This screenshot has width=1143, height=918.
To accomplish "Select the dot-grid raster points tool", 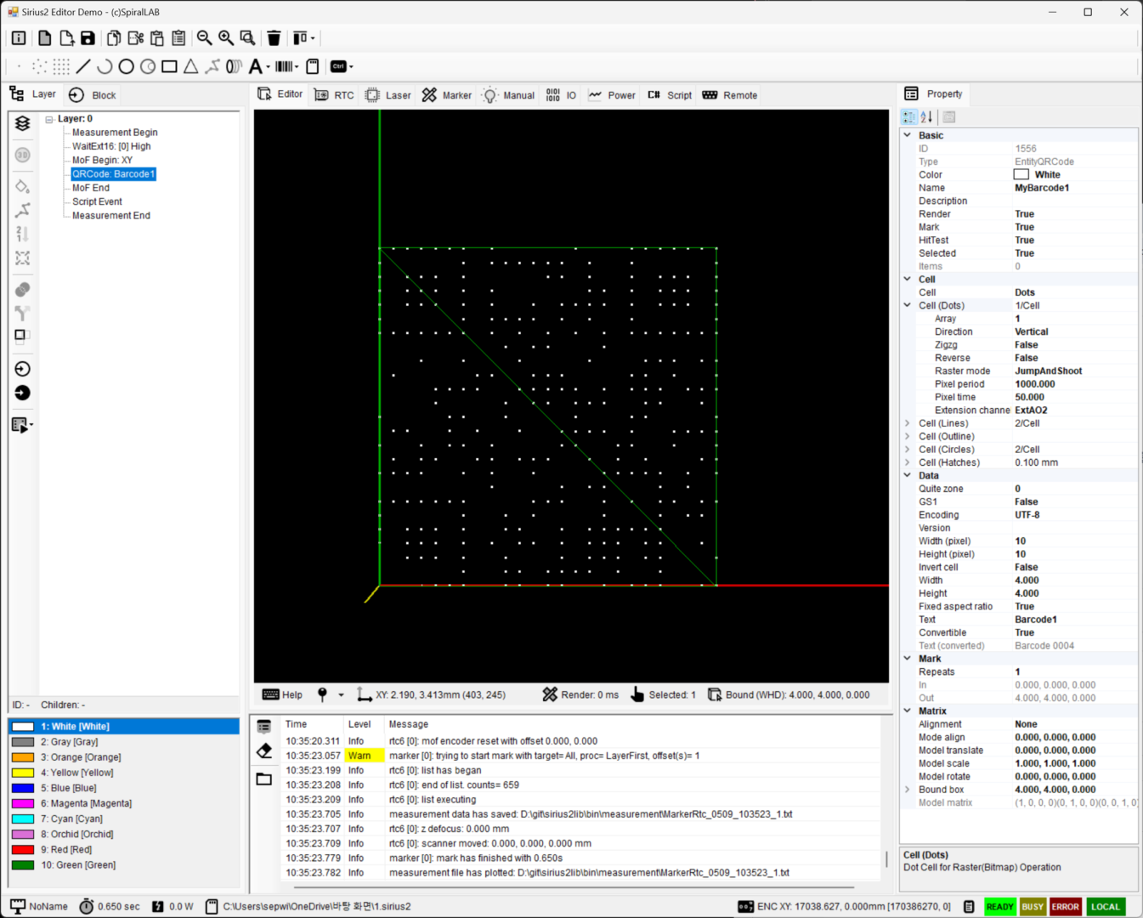I will pos(61,66).
